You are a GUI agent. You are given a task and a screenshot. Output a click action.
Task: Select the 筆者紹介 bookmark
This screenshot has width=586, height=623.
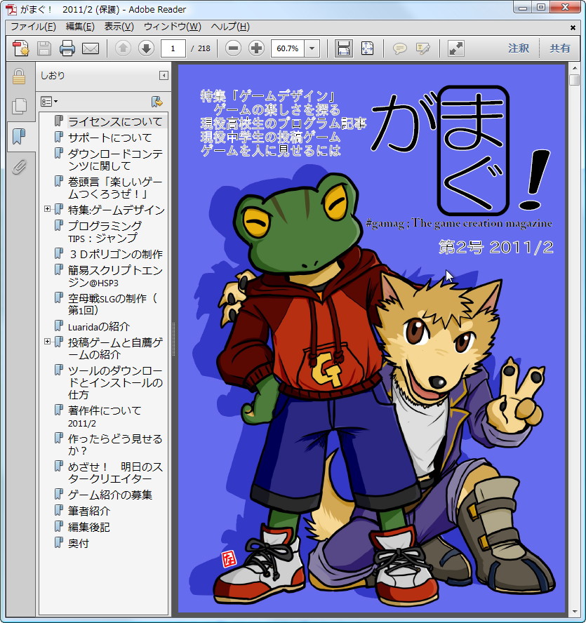pos(88,511)
